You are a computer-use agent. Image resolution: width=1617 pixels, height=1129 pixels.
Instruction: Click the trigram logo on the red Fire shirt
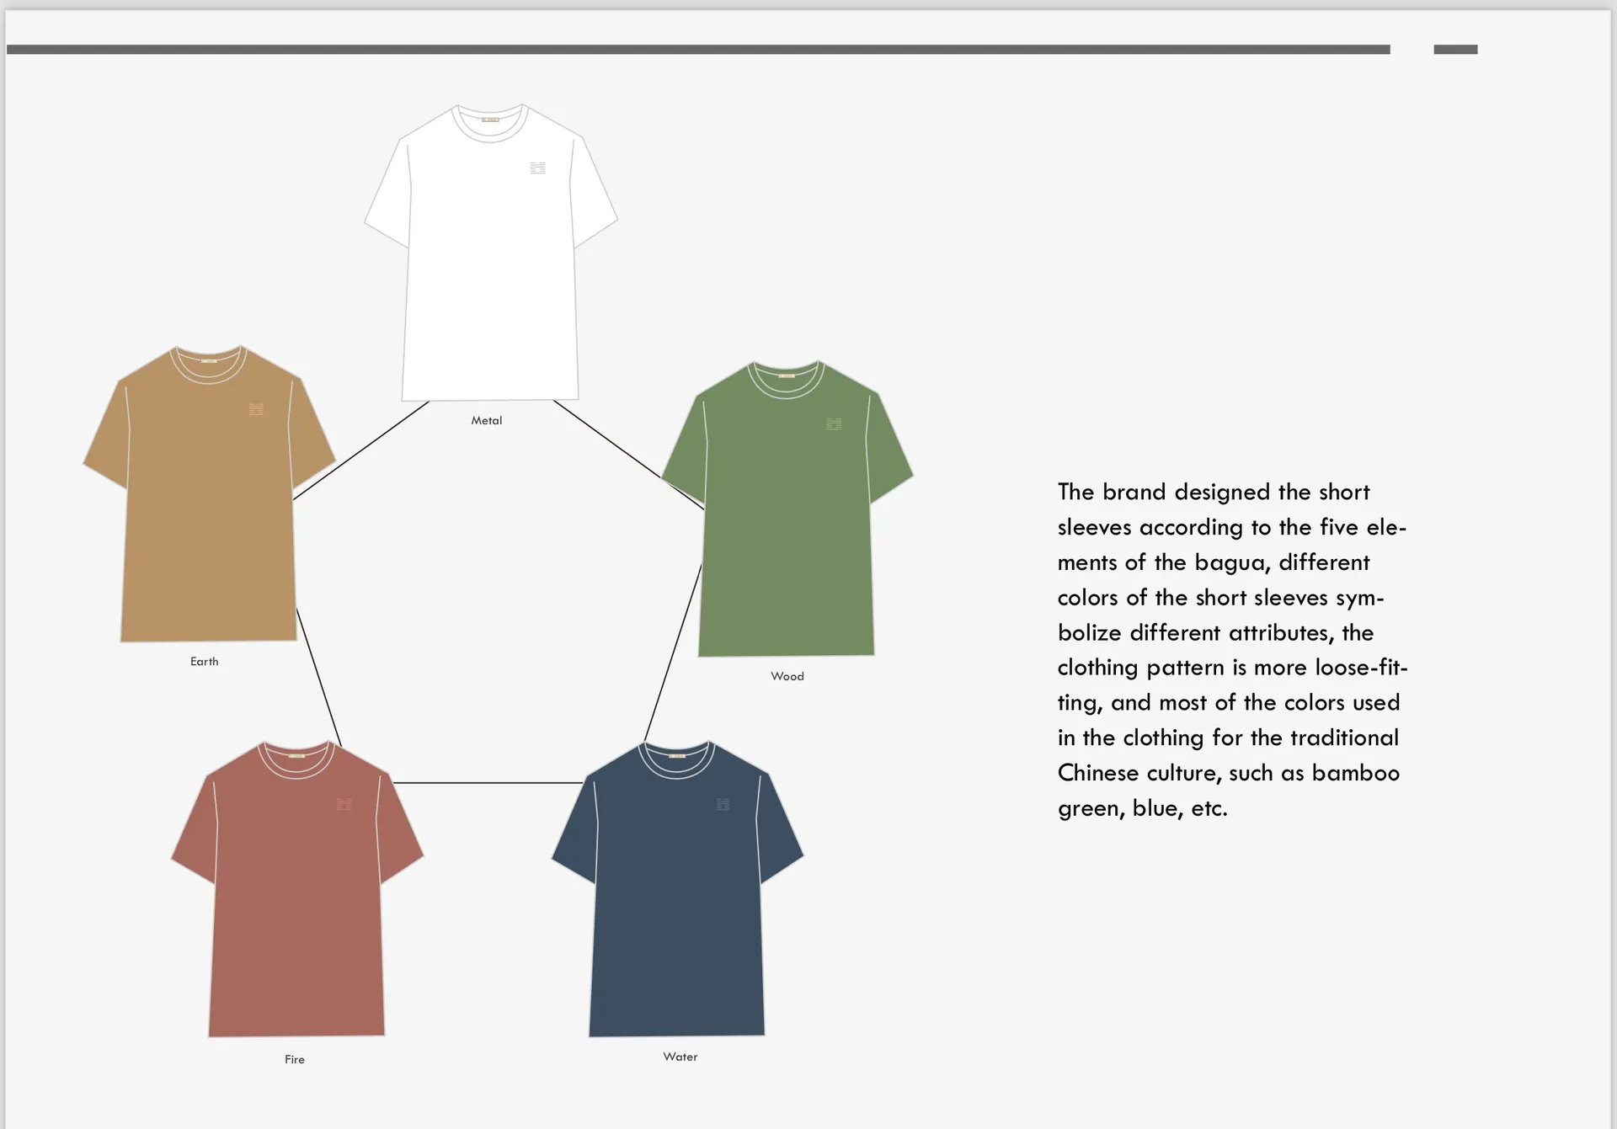pos(344,804)
